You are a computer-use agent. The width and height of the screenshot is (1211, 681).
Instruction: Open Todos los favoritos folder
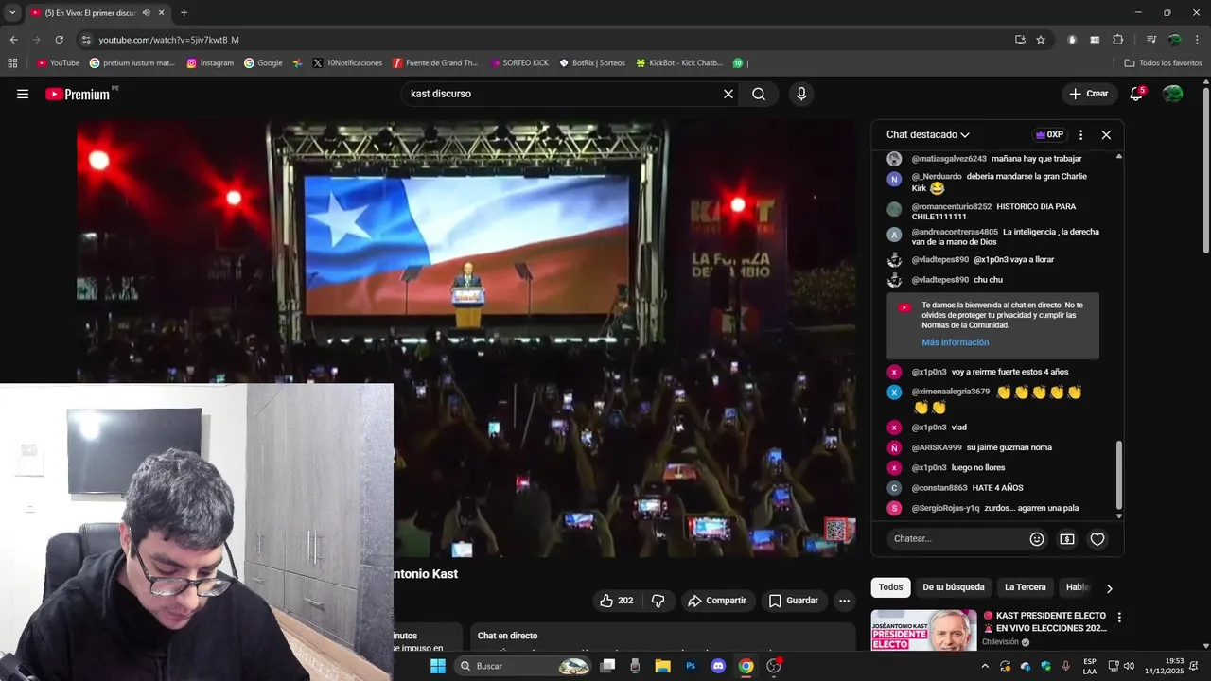click(x=1163, y=63)
